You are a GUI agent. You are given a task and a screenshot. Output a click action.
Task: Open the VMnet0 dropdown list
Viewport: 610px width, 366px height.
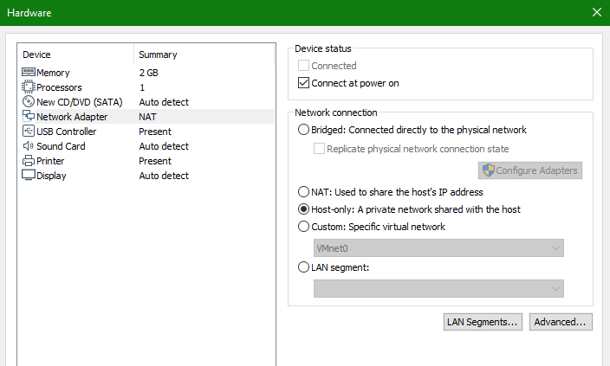coord(438,247)
